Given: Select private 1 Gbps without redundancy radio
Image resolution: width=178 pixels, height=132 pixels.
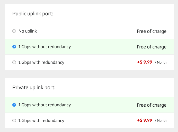Looking at the screenshot, I should coord(14,105).
